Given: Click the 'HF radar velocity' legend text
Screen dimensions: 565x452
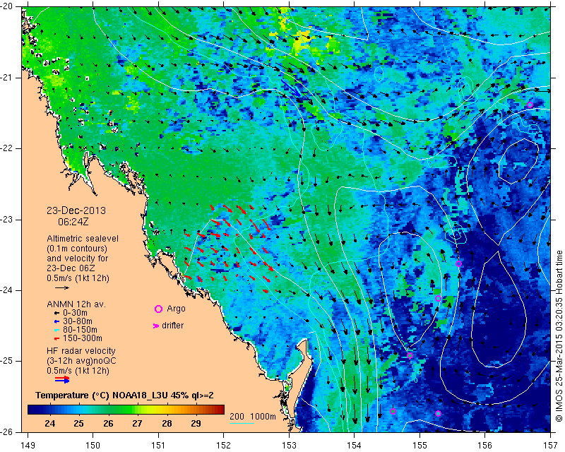Looking at the screenshot, I should point(81,351).
